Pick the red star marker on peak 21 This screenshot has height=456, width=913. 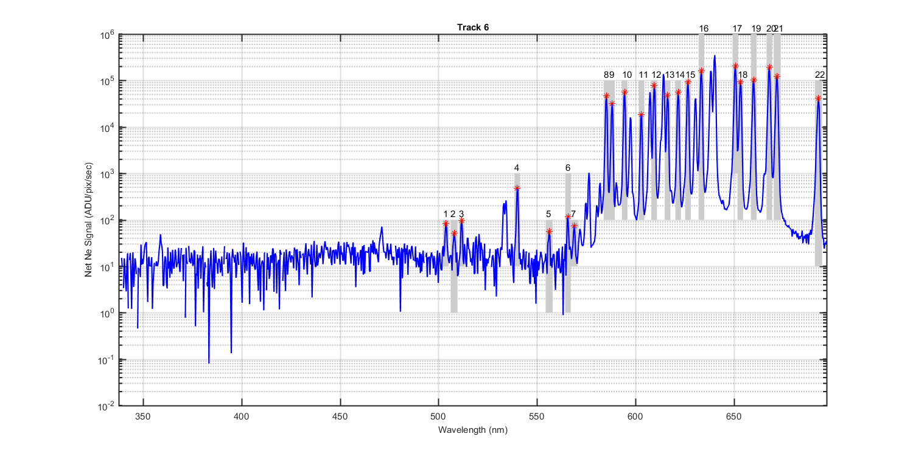pyautogui.click(x=777, y=76)
